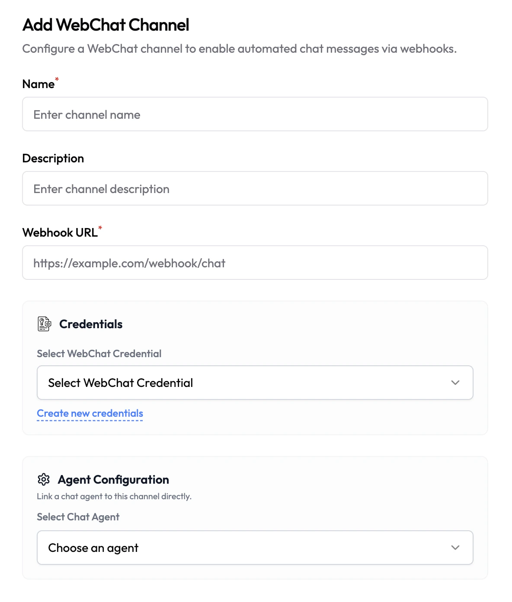Click the Credentials key document icon
Viewport: 512px width, 602px height.
point(44,324)
